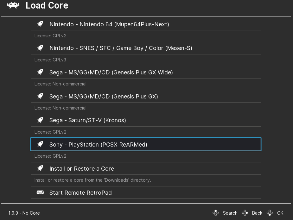Click rocket icon beside Genesis Plus GX Wide
The height and width of the screenshot is (220, 293).
point(40,72)
